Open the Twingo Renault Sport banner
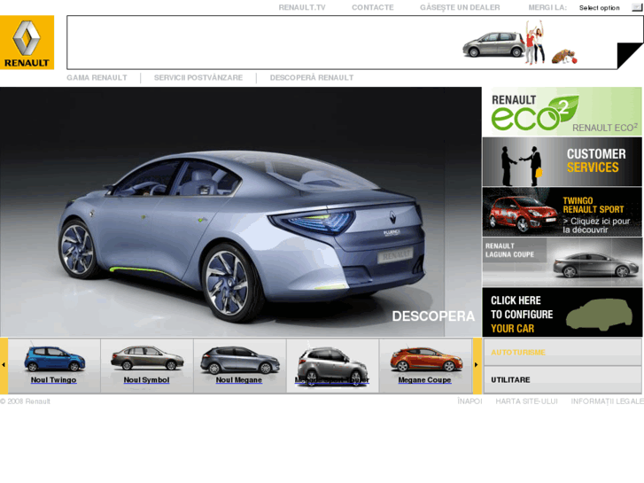The image size is (644, 483). (x=562, y=212)
